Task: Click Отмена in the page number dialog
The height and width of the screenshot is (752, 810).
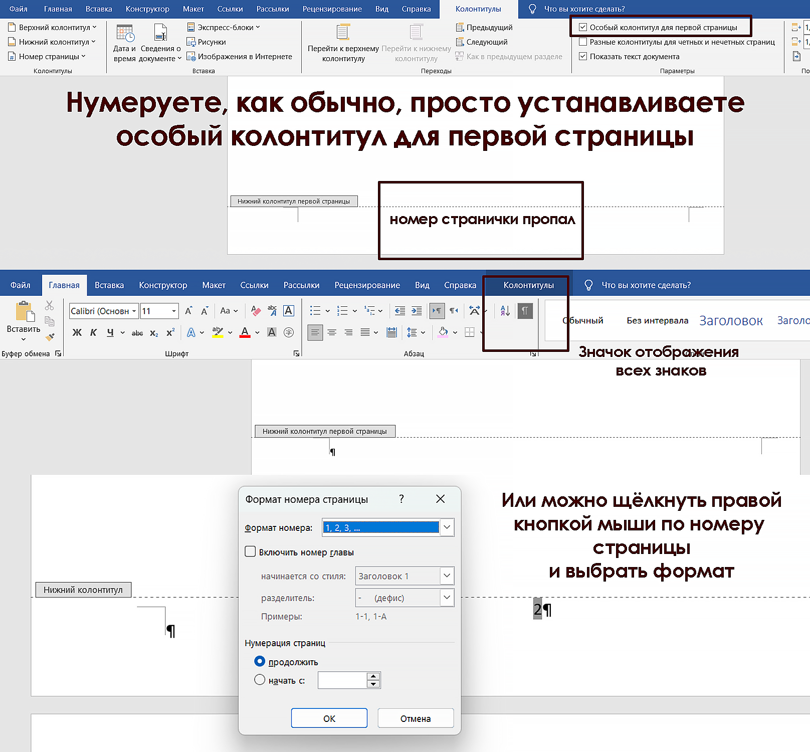Action: tap(416, 718)
